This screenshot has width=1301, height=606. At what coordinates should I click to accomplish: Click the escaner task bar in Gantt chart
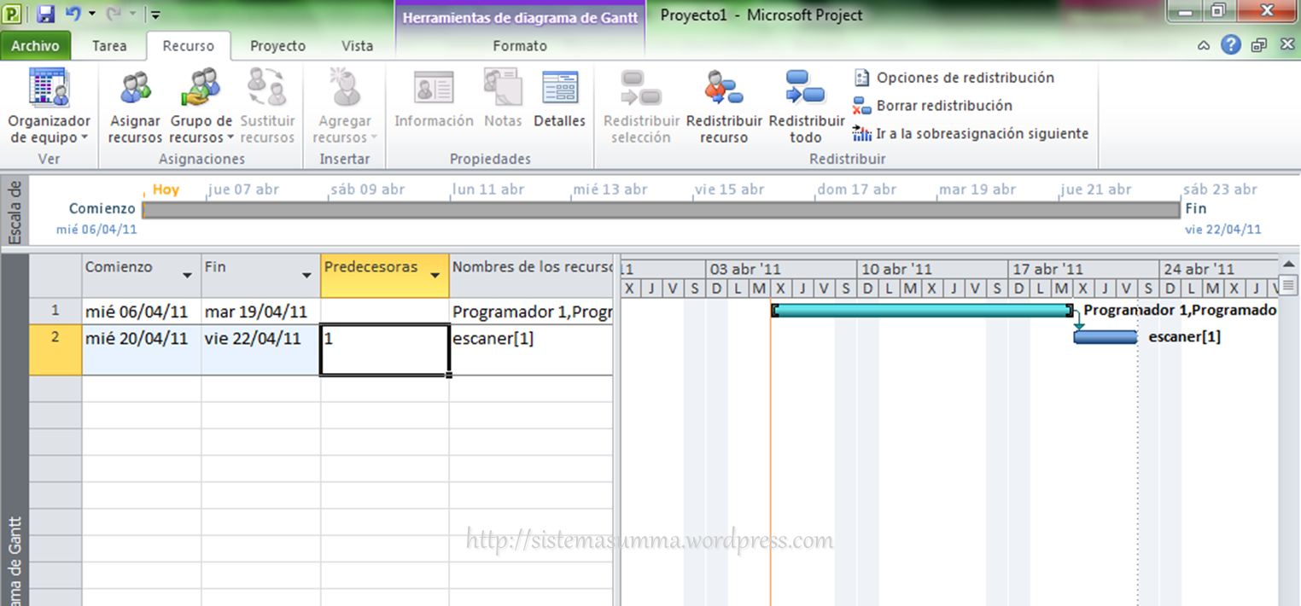coord(1105,337)
